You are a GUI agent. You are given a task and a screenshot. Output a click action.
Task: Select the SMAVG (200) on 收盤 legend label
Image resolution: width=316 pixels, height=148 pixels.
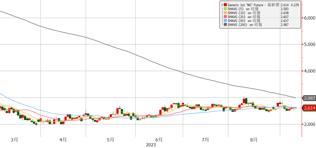(245, 25)
